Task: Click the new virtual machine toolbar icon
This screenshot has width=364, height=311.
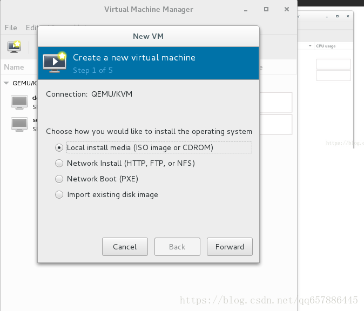Action: point(14,47)
